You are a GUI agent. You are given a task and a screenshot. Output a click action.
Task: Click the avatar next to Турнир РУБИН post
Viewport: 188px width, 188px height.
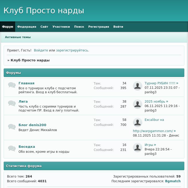click(138, 86)
